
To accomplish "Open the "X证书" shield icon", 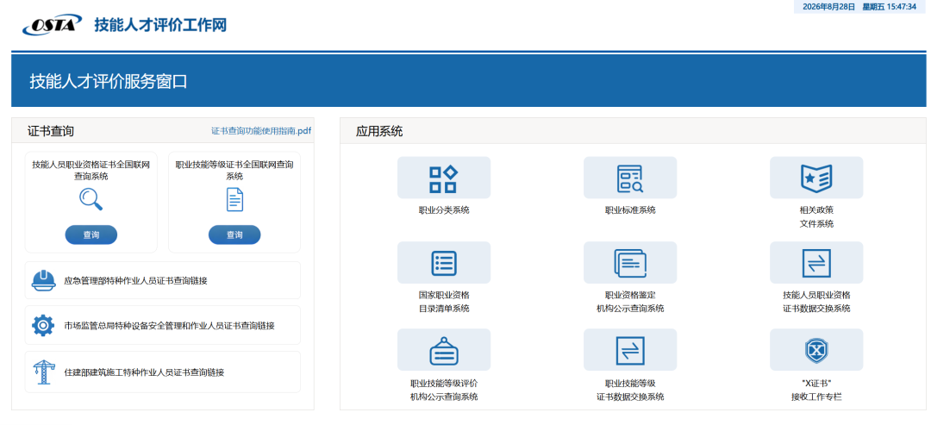I will click(816, 350).
